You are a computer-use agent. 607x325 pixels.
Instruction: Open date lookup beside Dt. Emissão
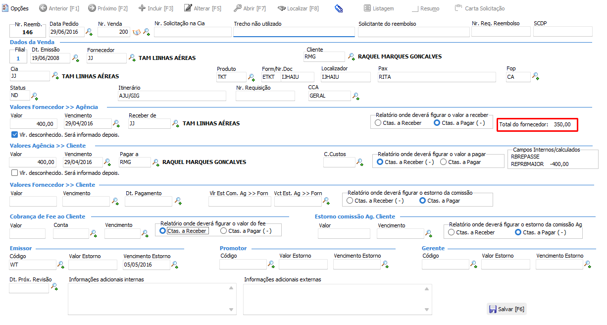[x=76, y=58]
